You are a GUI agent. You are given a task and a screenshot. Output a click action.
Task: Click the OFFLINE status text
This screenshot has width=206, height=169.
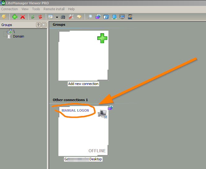click(x=97, y=151)
